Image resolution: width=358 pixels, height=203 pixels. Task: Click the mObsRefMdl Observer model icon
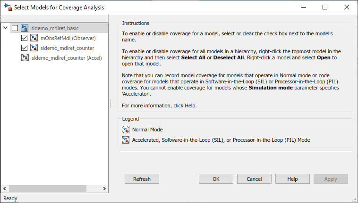click(34, 38)
